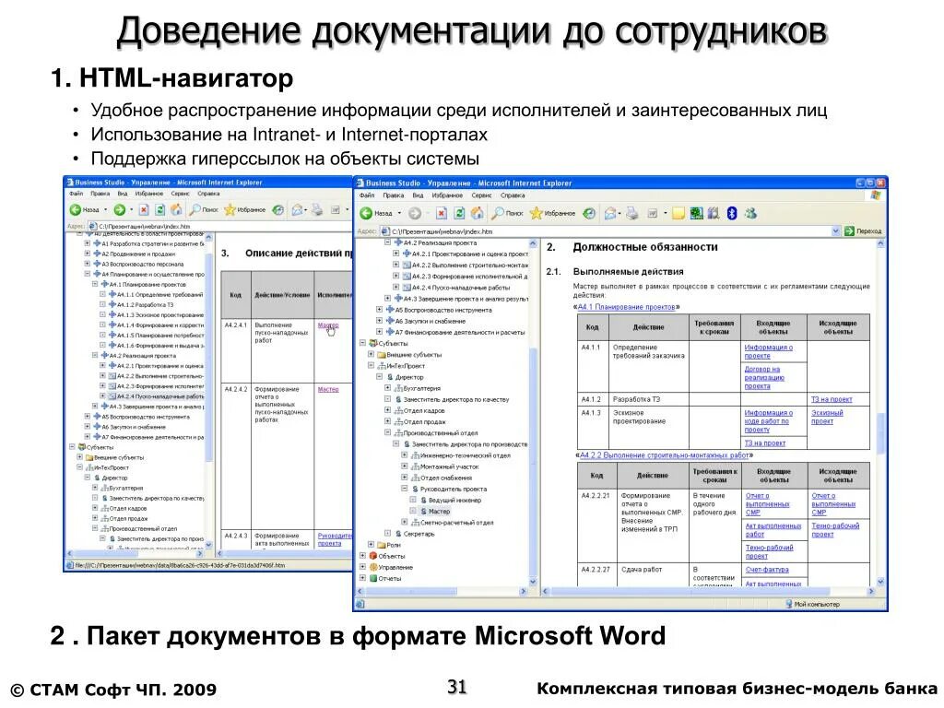The height and width of the screenshot is (708, 944).
Task: Open the Сервис menu in the back window
Action: [180, 194]
